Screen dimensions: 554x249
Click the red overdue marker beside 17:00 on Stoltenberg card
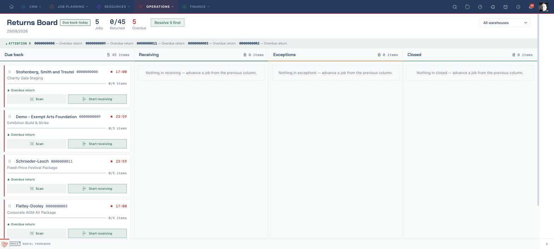(112, 72)
